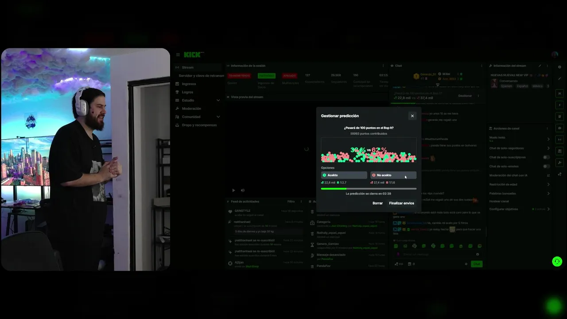The image size is (567, 319).
Task: Open Información del stream options menu
Action: (x=546, y=66)
